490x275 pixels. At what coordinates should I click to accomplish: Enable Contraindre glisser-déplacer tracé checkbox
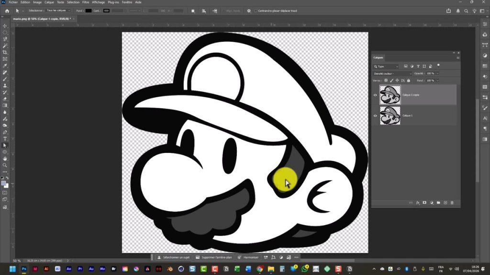click(256, 11)
